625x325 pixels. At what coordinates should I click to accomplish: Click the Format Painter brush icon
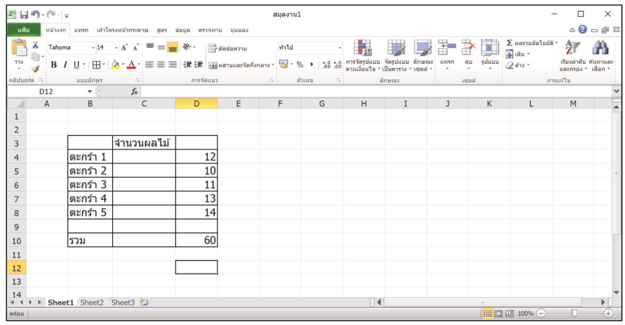point(35,69)
